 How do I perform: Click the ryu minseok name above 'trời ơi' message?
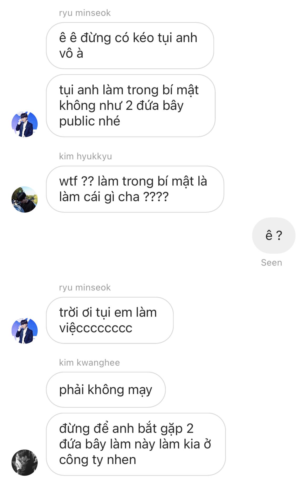coord(85,287)
